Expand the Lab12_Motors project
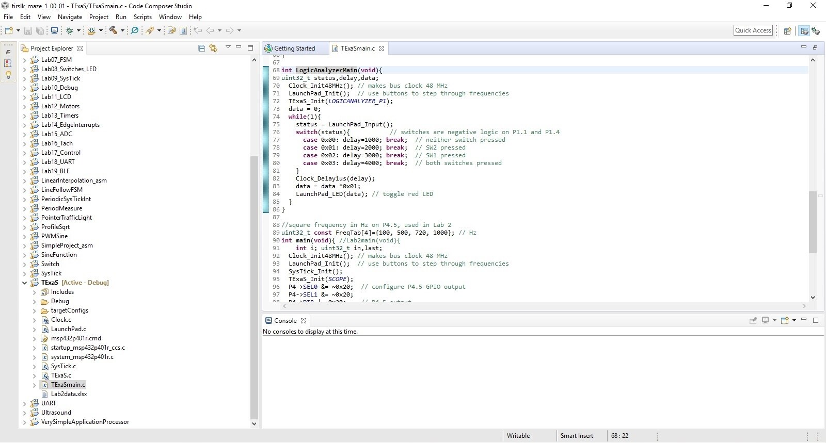 [x=24, y=106]
